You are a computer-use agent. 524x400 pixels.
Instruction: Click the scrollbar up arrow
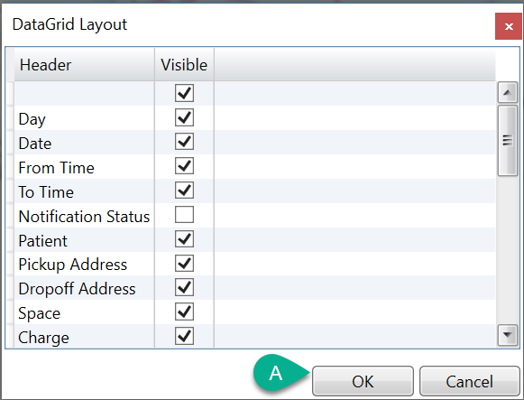[x=508, y=93]
